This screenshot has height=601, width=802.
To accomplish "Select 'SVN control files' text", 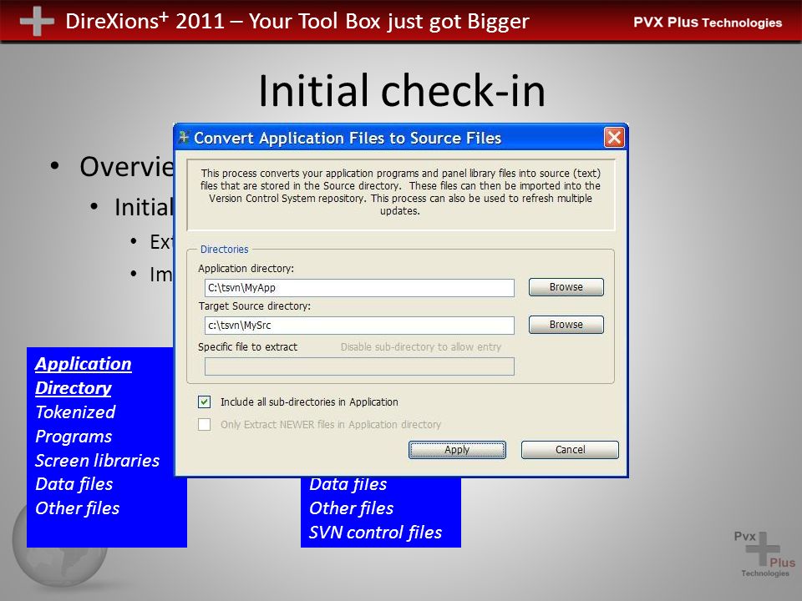I will click(375, 533).
